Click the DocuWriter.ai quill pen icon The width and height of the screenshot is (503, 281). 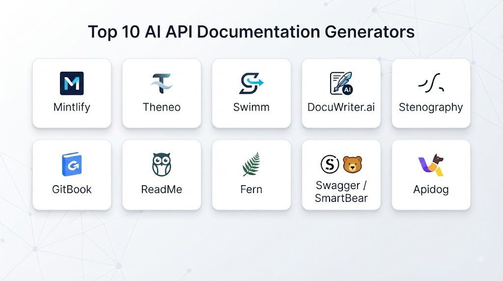point(341,84)
